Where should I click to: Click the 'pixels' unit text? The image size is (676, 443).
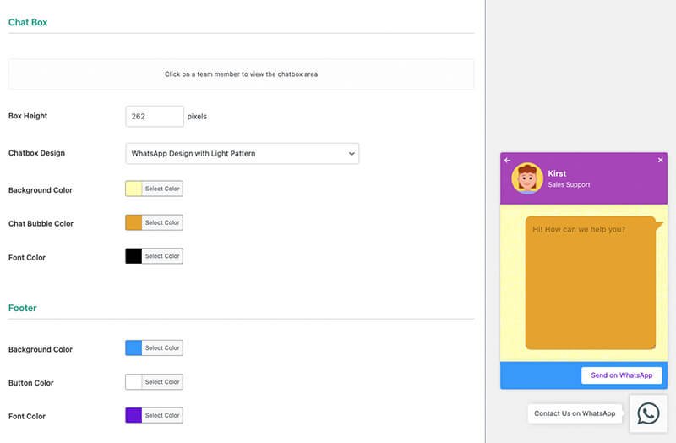tap(197, 117)
